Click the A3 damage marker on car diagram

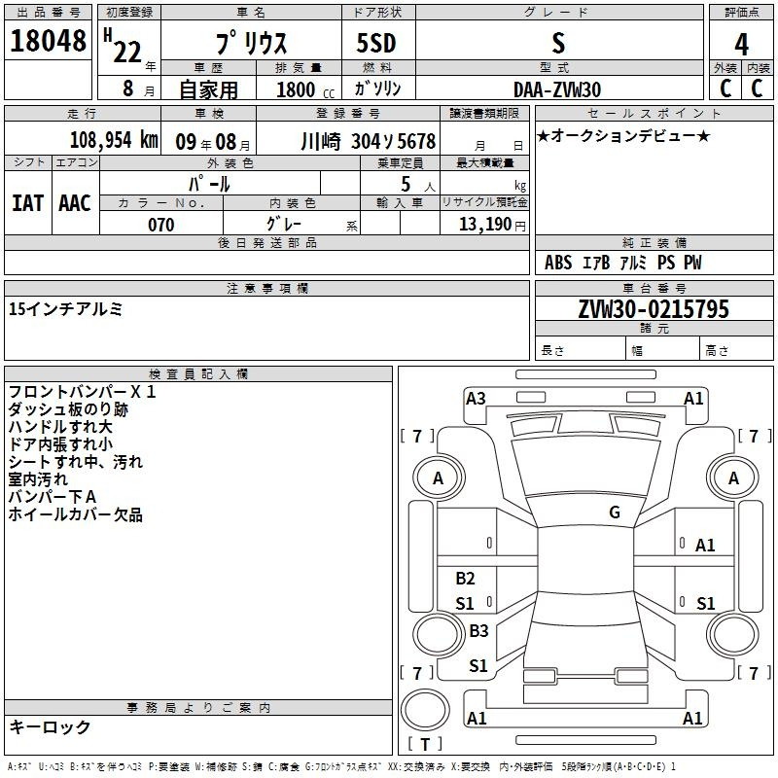tap(476, 398)
